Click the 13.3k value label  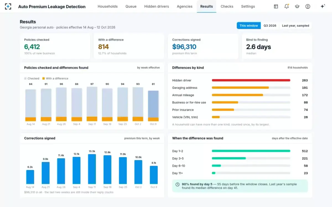[92, 151]
